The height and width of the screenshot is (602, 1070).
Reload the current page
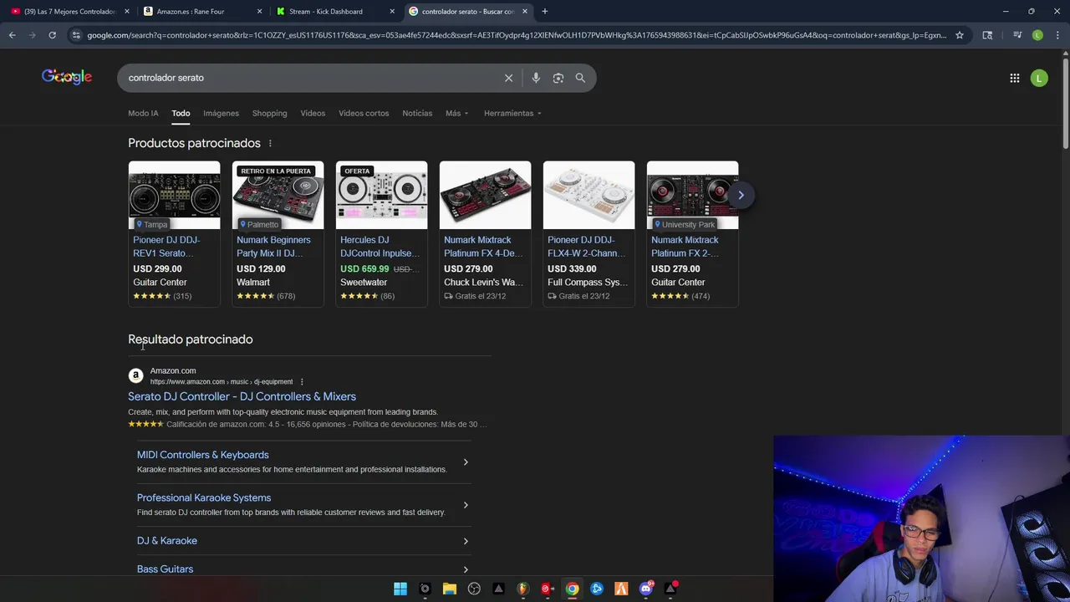tap(52, 35)
